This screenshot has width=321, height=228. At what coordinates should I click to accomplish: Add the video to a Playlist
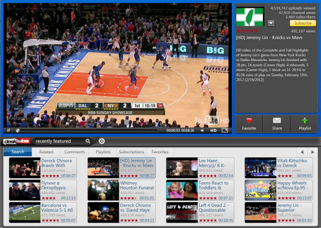pyautogui.click(x=305, y=124)
